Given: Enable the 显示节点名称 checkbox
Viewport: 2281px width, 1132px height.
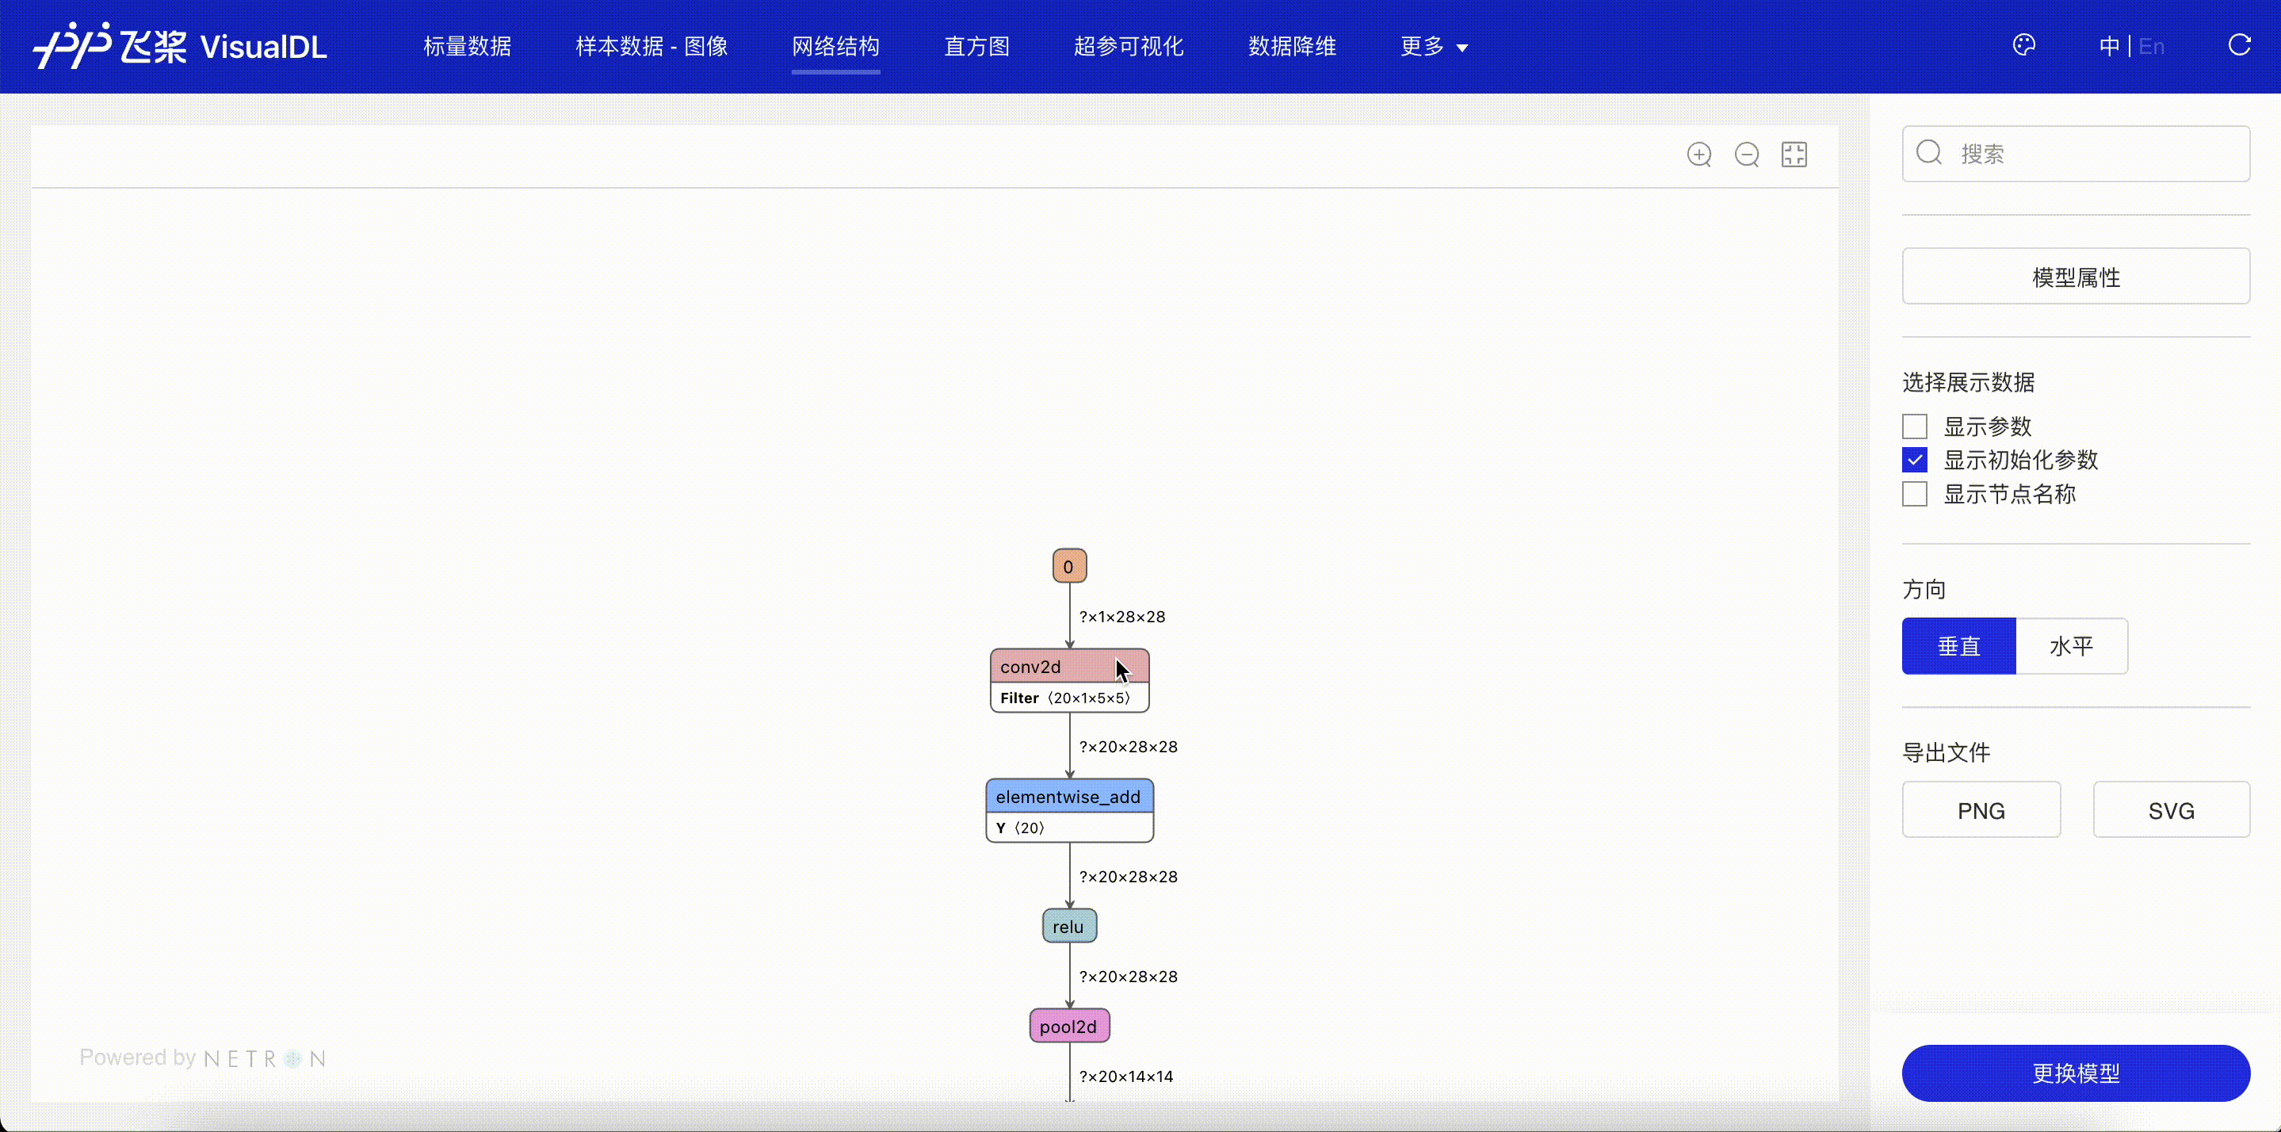Looking at the screenshot, I should pos(1914,494).
